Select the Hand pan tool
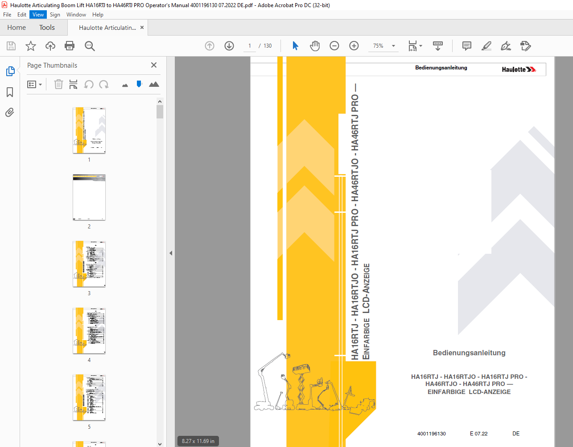Screen dimensions: 573x447 tap(315, 46)
